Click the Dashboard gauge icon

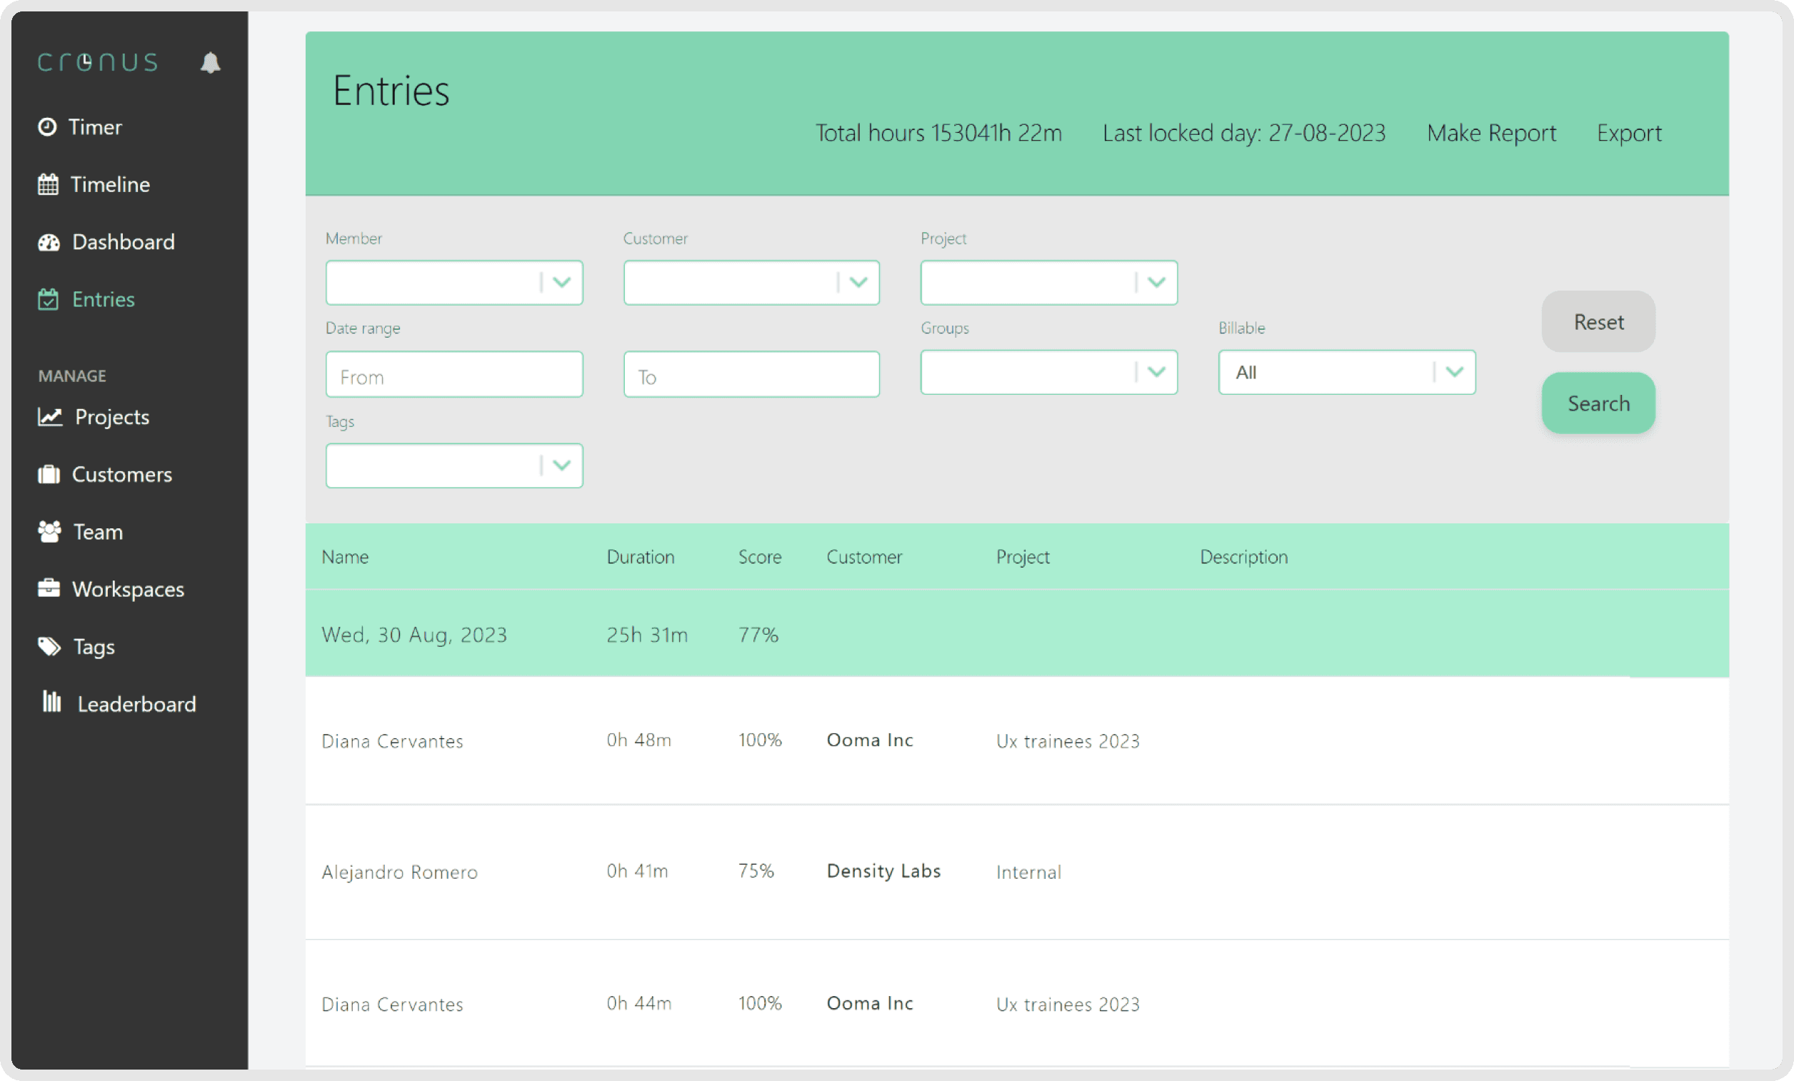pyautogui.click(x=49, y=241)
